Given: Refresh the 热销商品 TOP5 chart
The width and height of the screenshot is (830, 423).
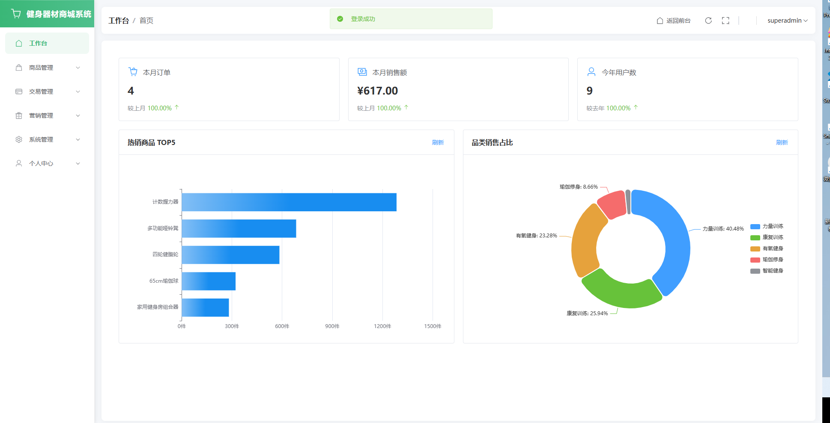Looking at the screenshot, I should click(438, 142).
